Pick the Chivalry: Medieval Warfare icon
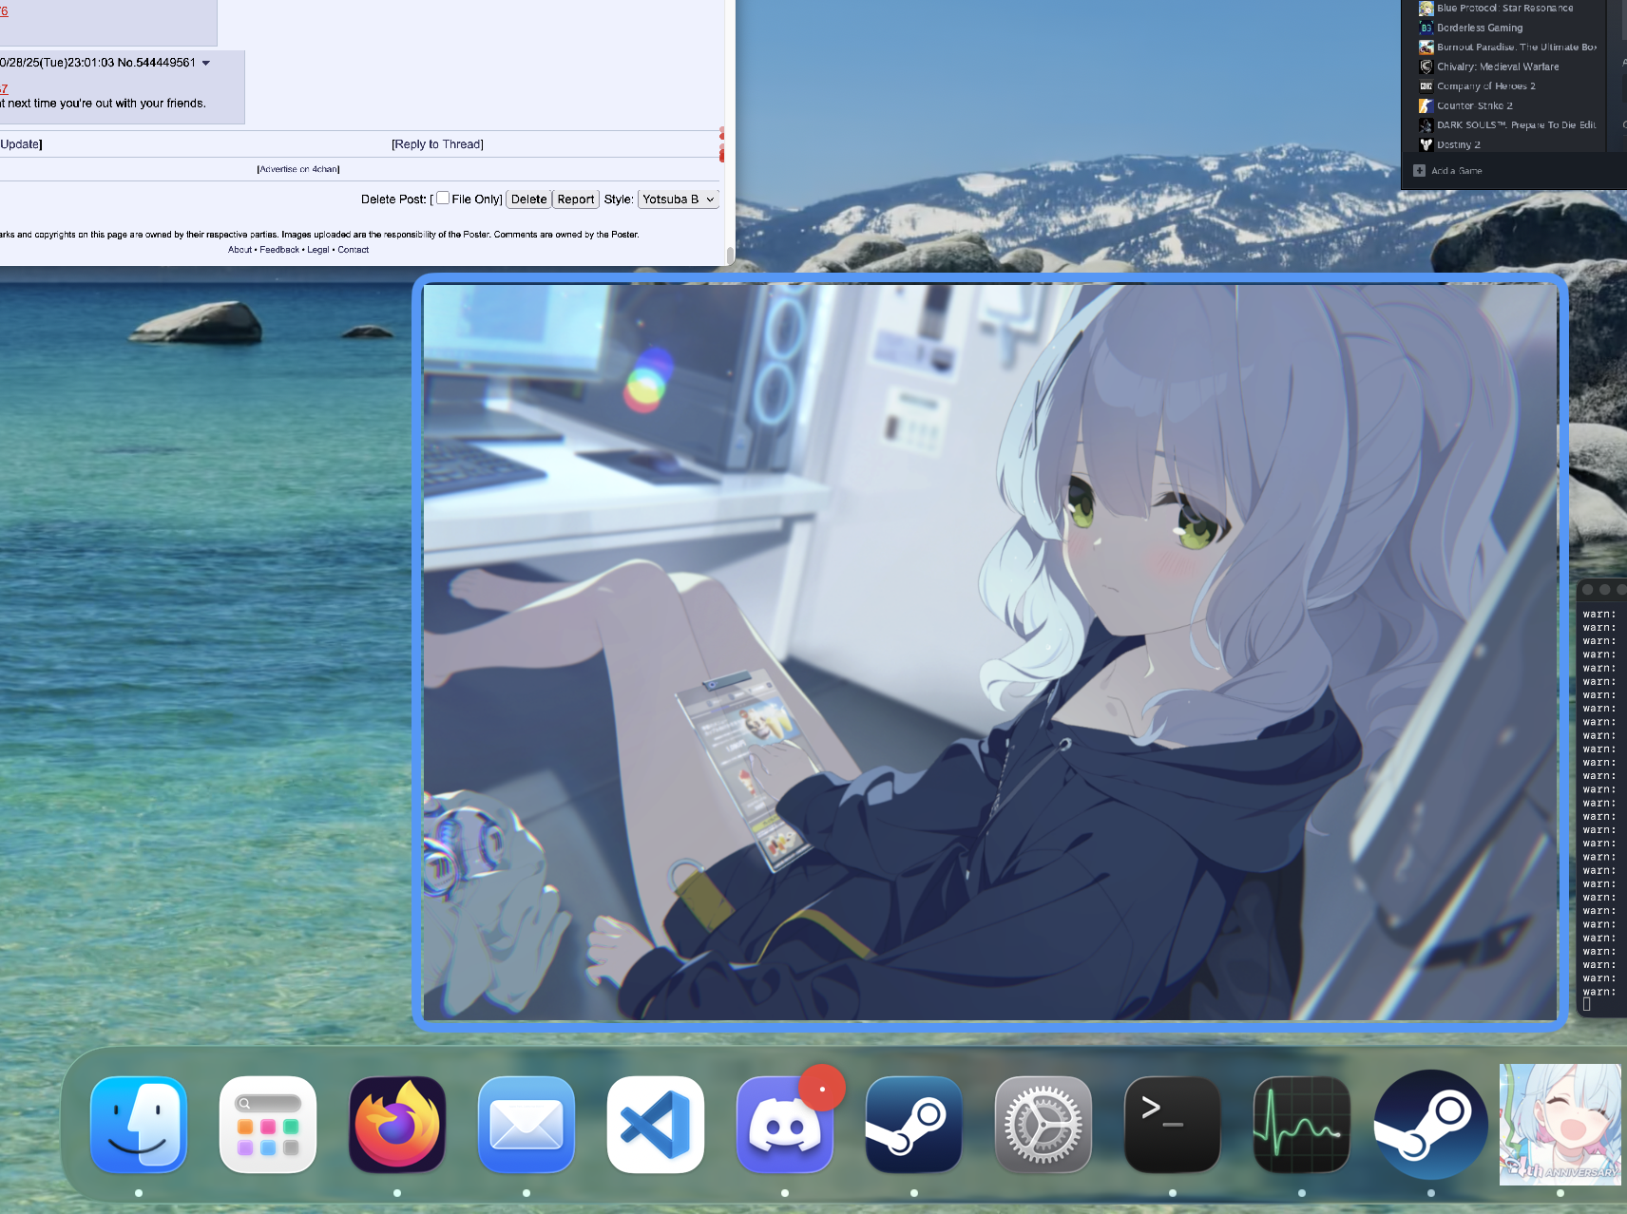 [x=1426, y=66]
